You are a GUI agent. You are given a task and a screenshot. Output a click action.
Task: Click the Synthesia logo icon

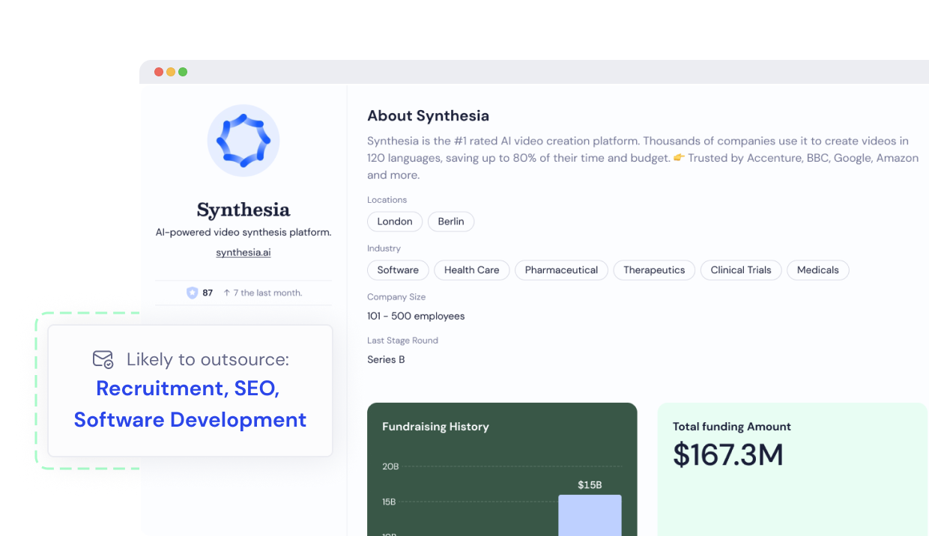point(243,141)
